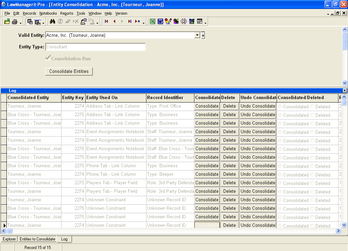Click the arrow button beside Valid Entity dropdown
This screenshot has width=348, height=251.
click(x=203, y=35)
